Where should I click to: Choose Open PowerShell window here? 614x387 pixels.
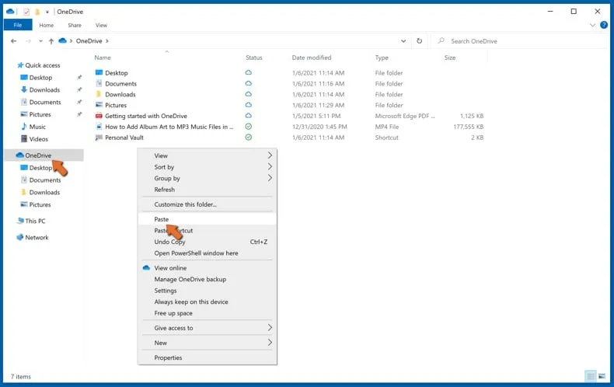point(208,253)
